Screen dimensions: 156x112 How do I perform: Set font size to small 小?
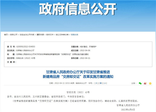click(105, 83)
